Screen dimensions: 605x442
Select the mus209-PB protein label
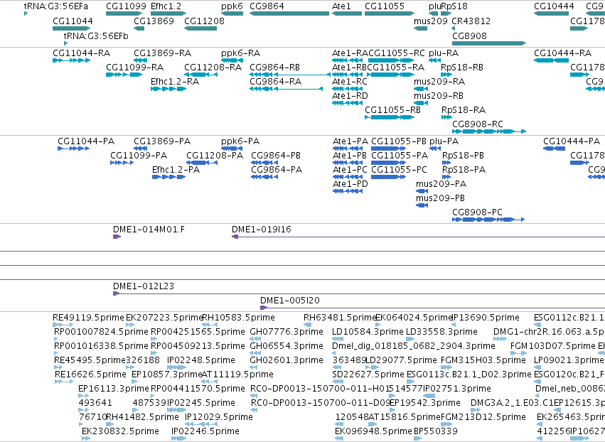tap(440, 198)
